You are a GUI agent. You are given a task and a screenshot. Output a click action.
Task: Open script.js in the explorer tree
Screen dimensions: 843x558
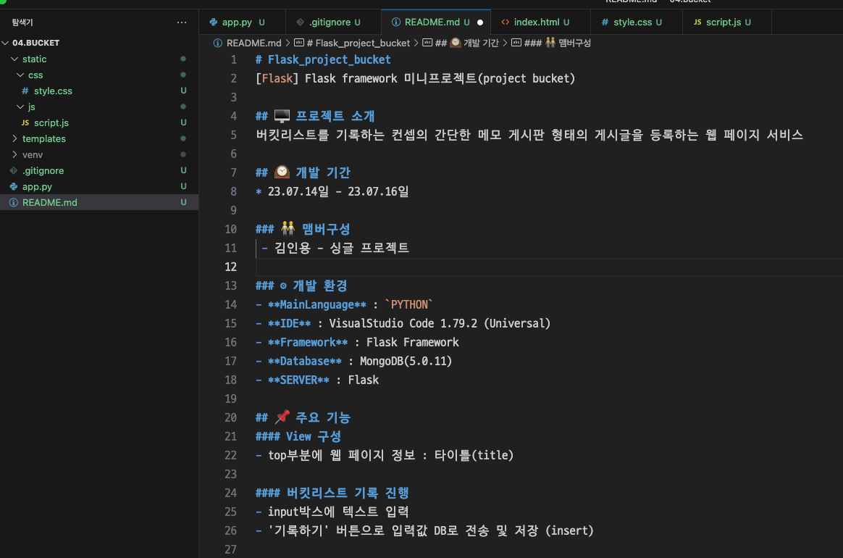click(x=99, y=122)
